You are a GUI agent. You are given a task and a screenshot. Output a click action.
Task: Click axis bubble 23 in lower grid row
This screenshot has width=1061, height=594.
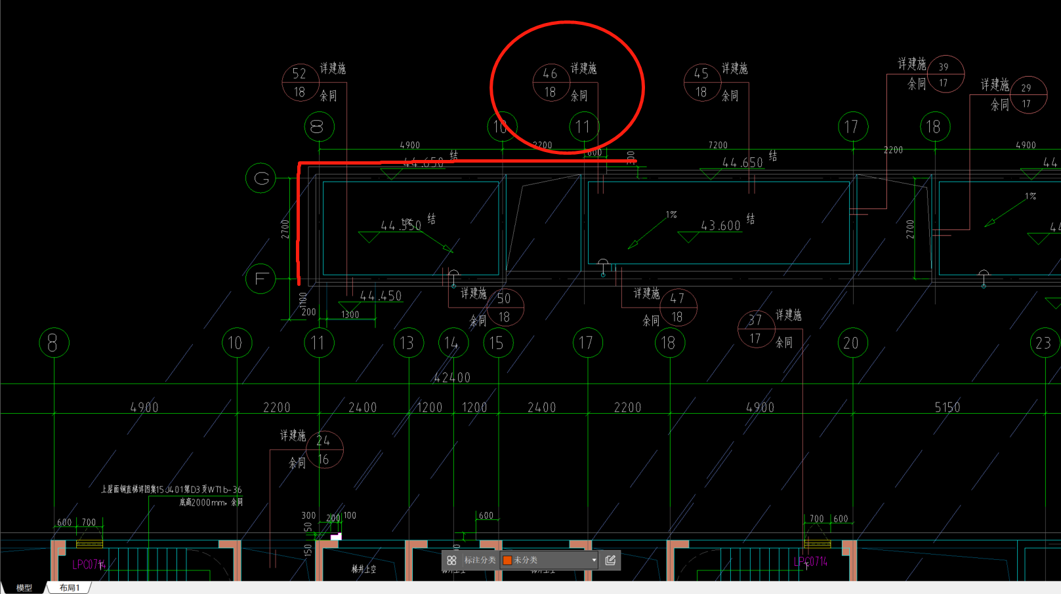coord(1044,343)
